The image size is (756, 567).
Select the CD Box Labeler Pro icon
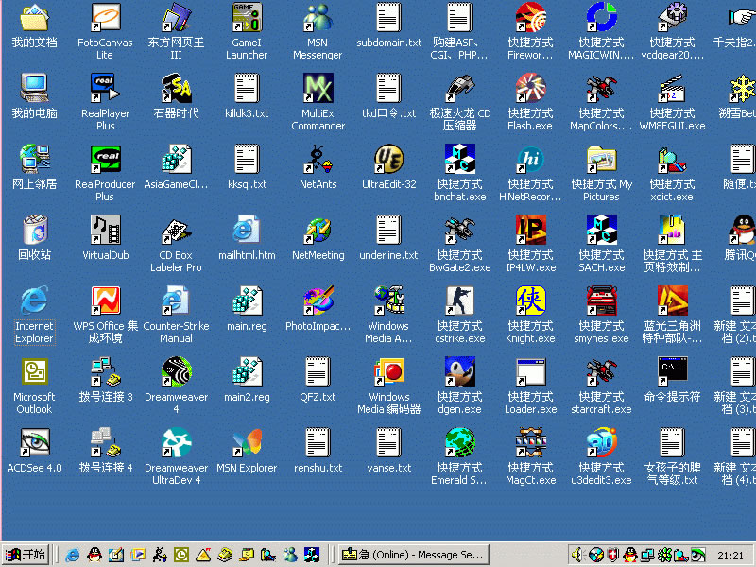[x=176, y=230]
